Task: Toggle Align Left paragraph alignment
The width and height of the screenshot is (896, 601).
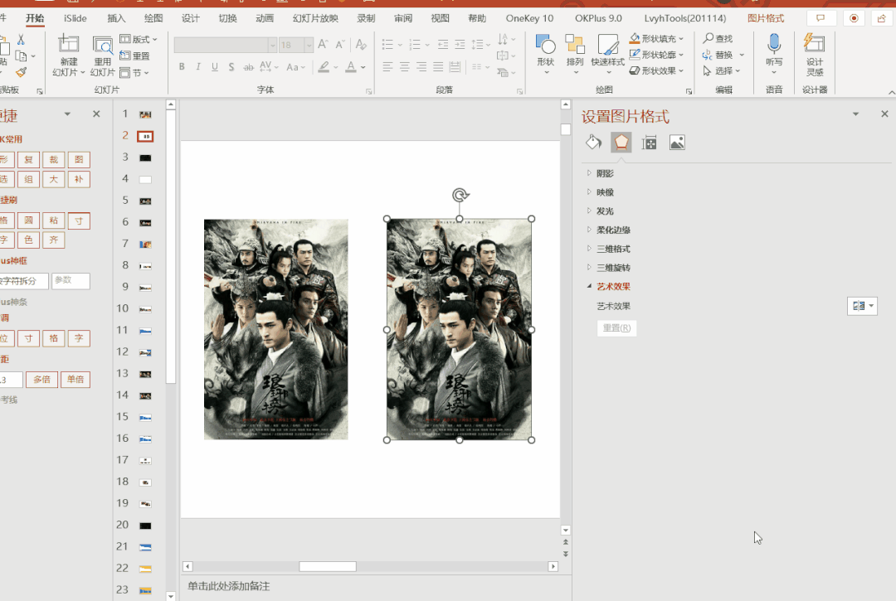Action: pos(387,67)
